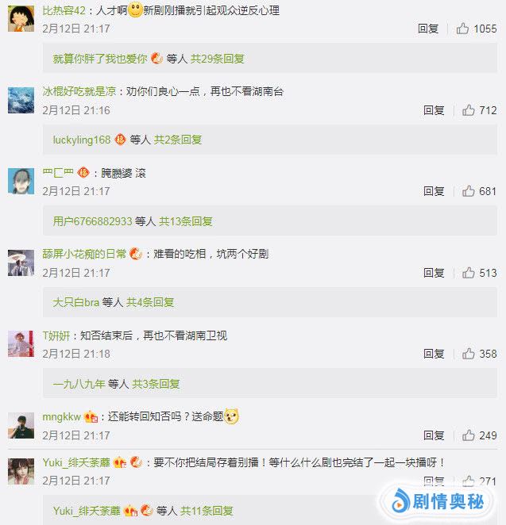Click the 大只白bra username link

[76, 302]
